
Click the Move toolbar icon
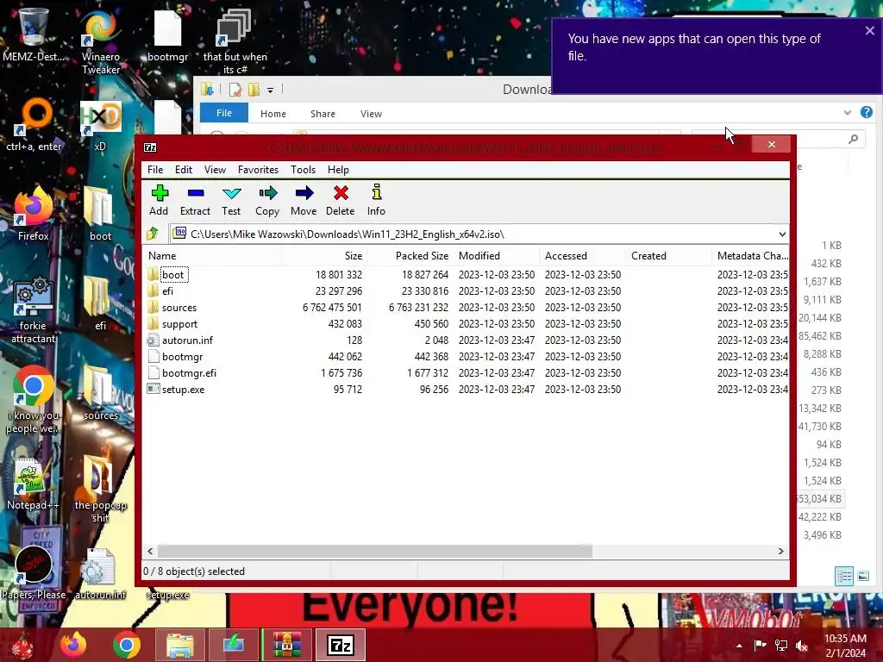[304, 193]
